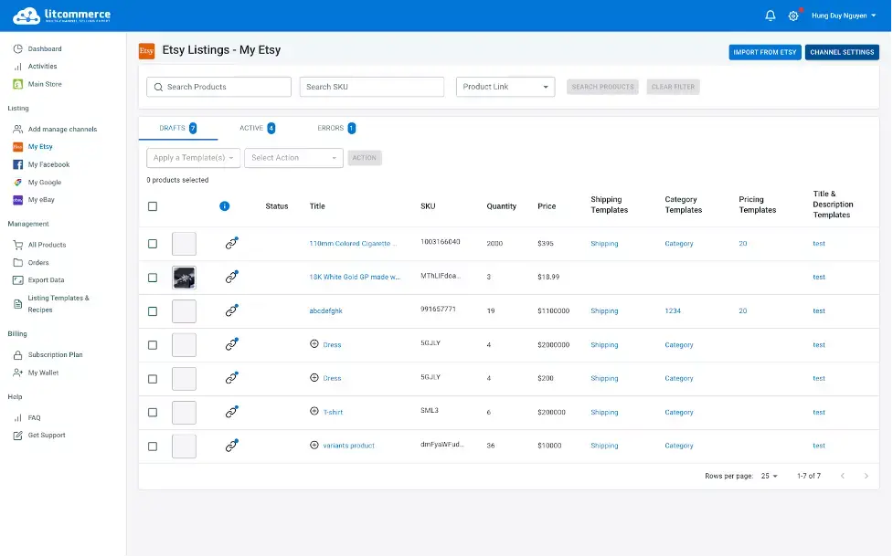
Task: Open the settings gear in the top bar
Action: (x=793, y=15)
